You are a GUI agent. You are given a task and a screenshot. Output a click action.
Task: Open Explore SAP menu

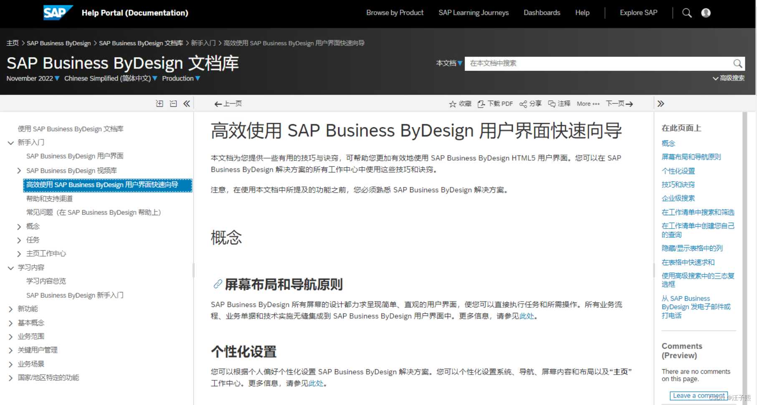click(638, 13)
